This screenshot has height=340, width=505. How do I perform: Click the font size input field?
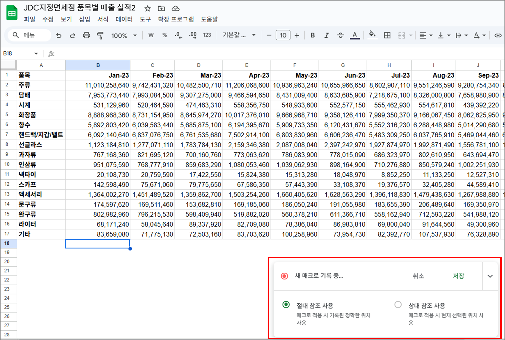pos(283,35)
